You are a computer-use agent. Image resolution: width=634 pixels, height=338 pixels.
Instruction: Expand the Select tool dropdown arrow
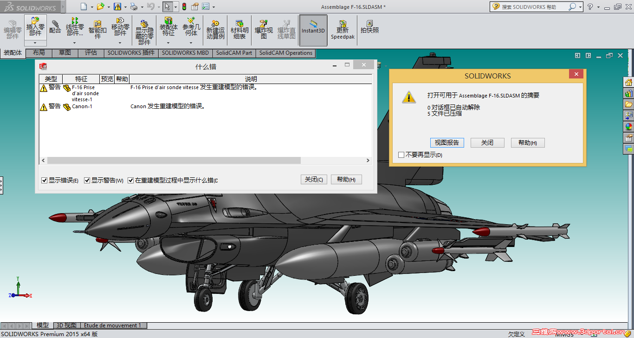175,7
